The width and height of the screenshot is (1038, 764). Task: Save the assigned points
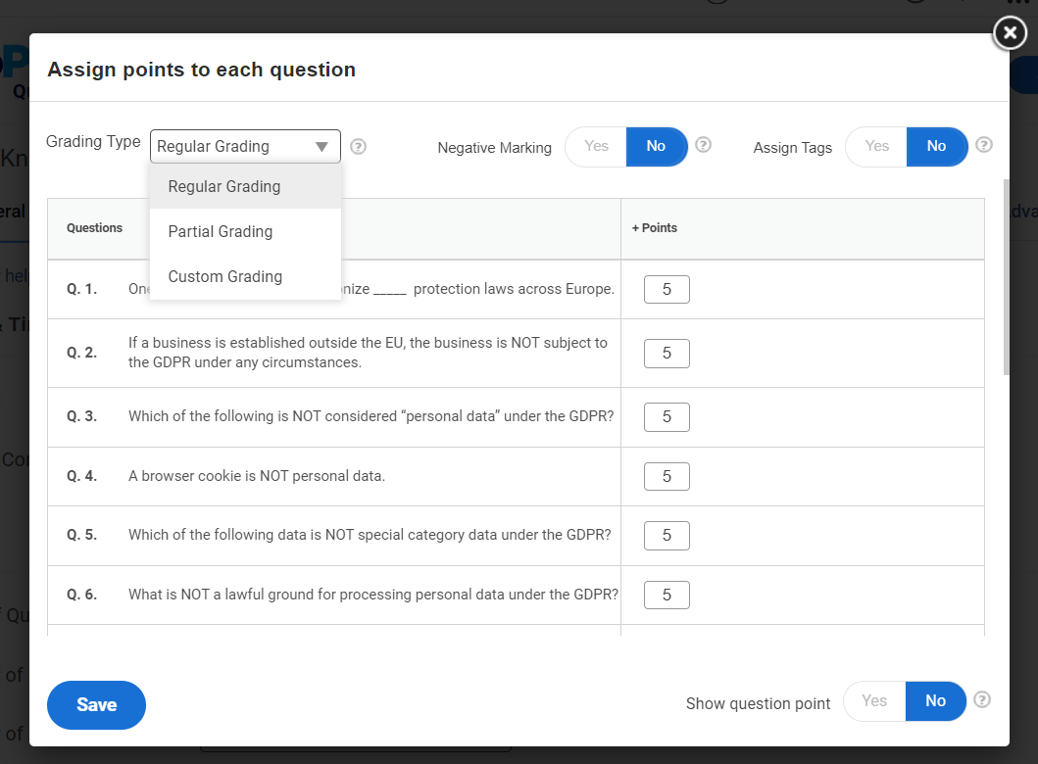coord(96,705)
